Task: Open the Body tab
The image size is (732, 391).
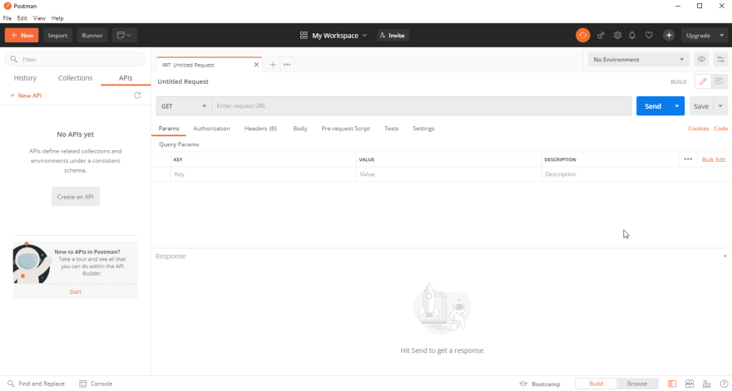Action: 300,128
